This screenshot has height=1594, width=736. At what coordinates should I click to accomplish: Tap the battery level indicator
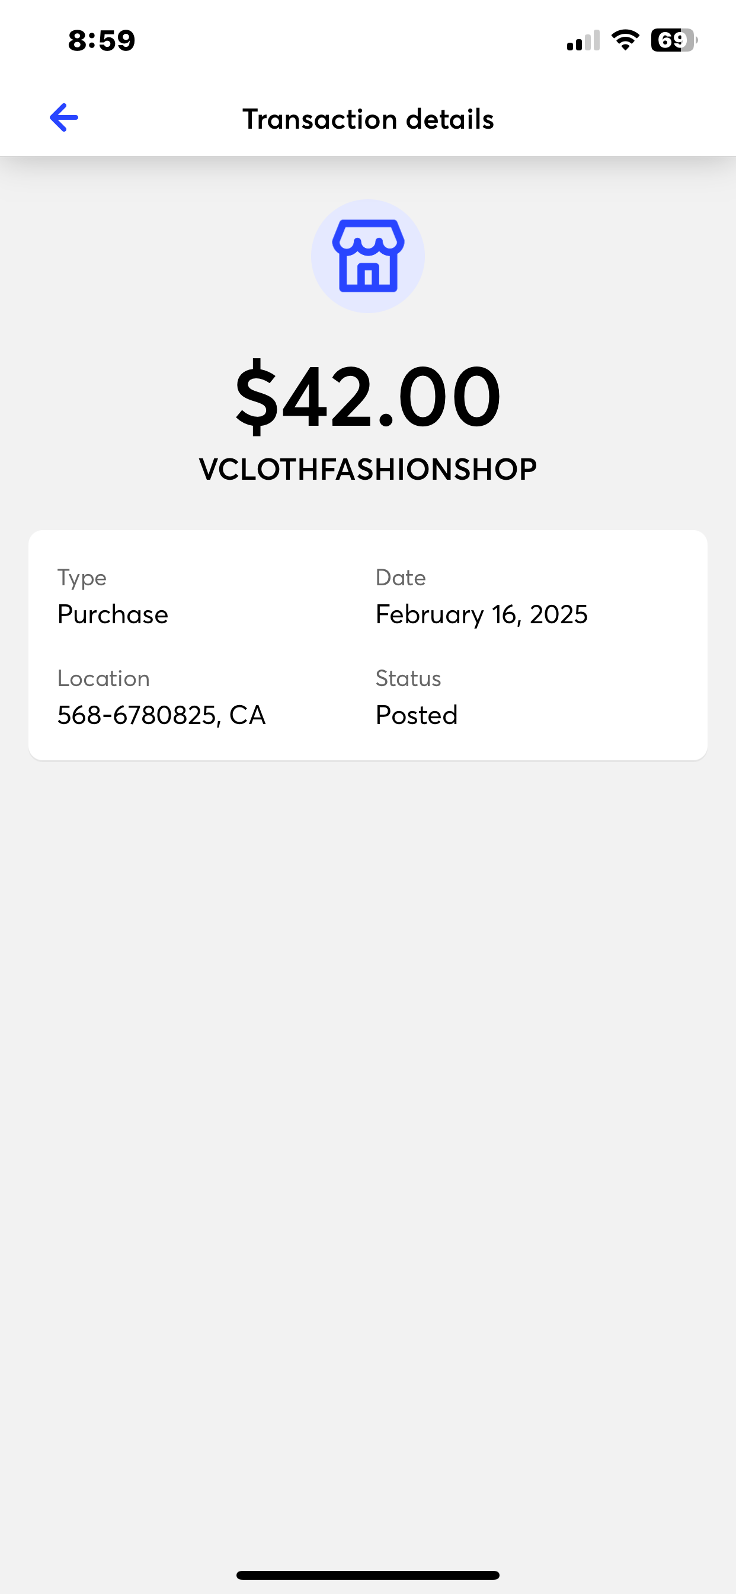[673, 41]
